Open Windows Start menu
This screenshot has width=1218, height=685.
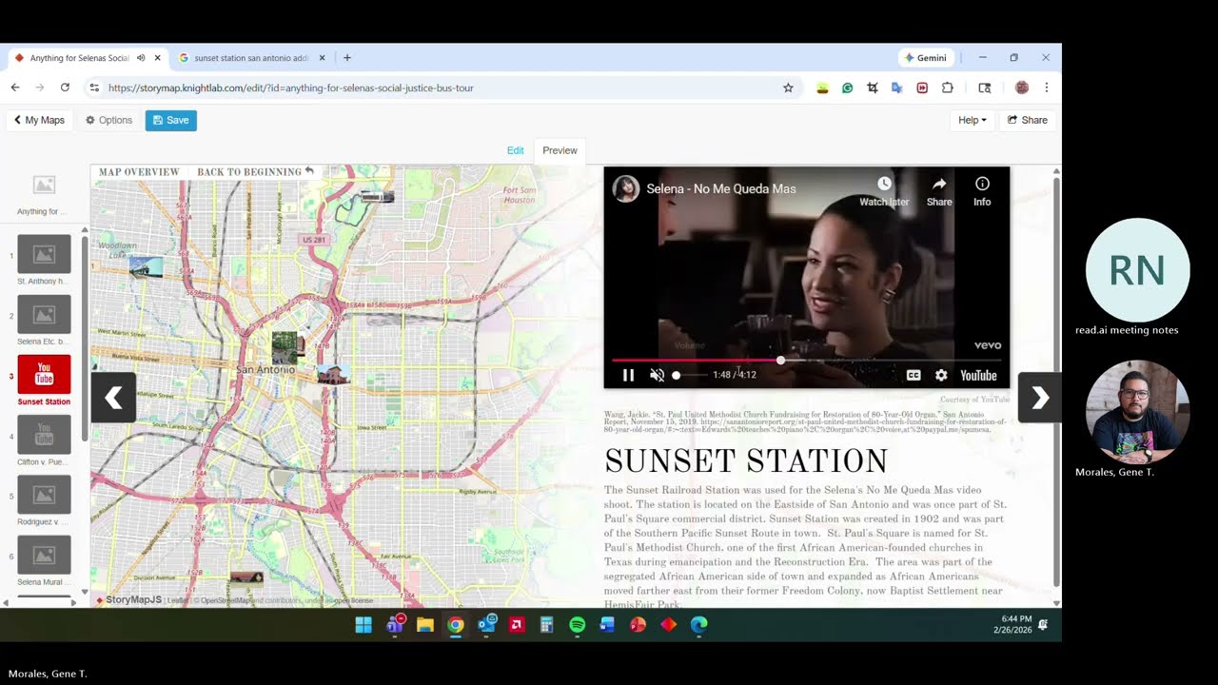363,625
